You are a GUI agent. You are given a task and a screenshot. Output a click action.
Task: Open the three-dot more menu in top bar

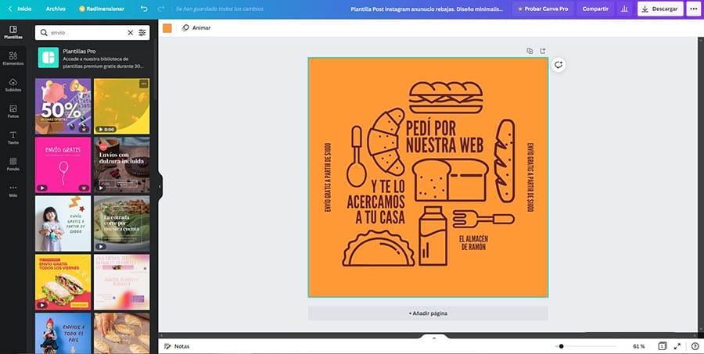click(x=694, y=9)
